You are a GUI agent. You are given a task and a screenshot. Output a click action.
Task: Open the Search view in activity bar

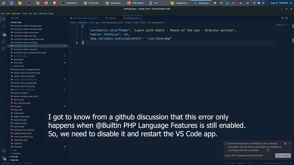pyautogui.click(x=4, y=27)
